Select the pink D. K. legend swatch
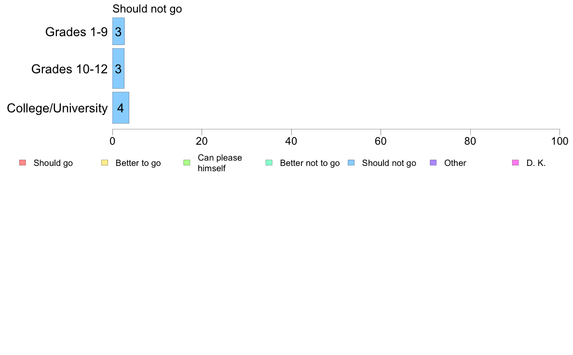Screen dimensions: 573x355 tap(515, 163)
